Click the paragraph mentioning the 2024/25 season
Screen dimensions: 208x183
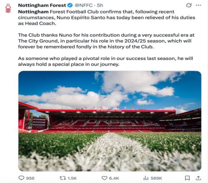(106, 41)
